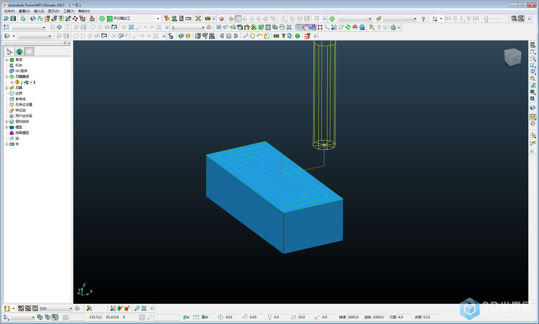Open the simulation toolpath dropdown
The width and height of the screenshot is (539, 324).
click(355, 19)
